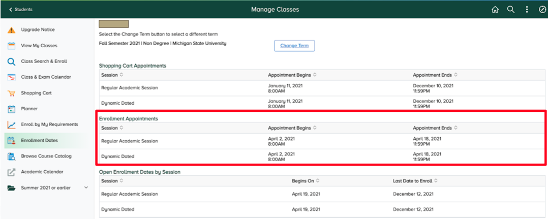Click the Upgrade Notice warning icon
548x219 pixels.
click(x=11, y=30)
